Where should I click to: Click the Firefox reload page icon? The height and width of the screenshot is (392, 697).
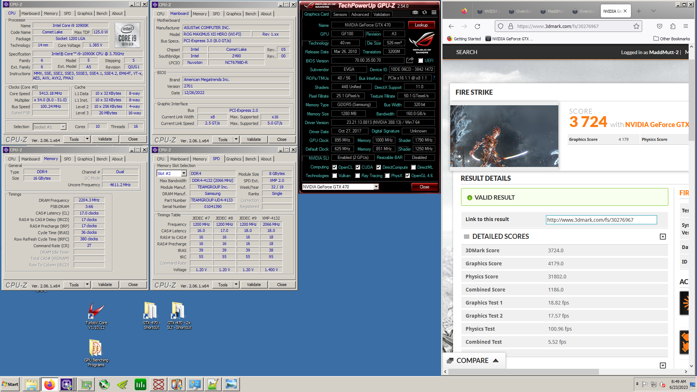click(x=477, y=26)
